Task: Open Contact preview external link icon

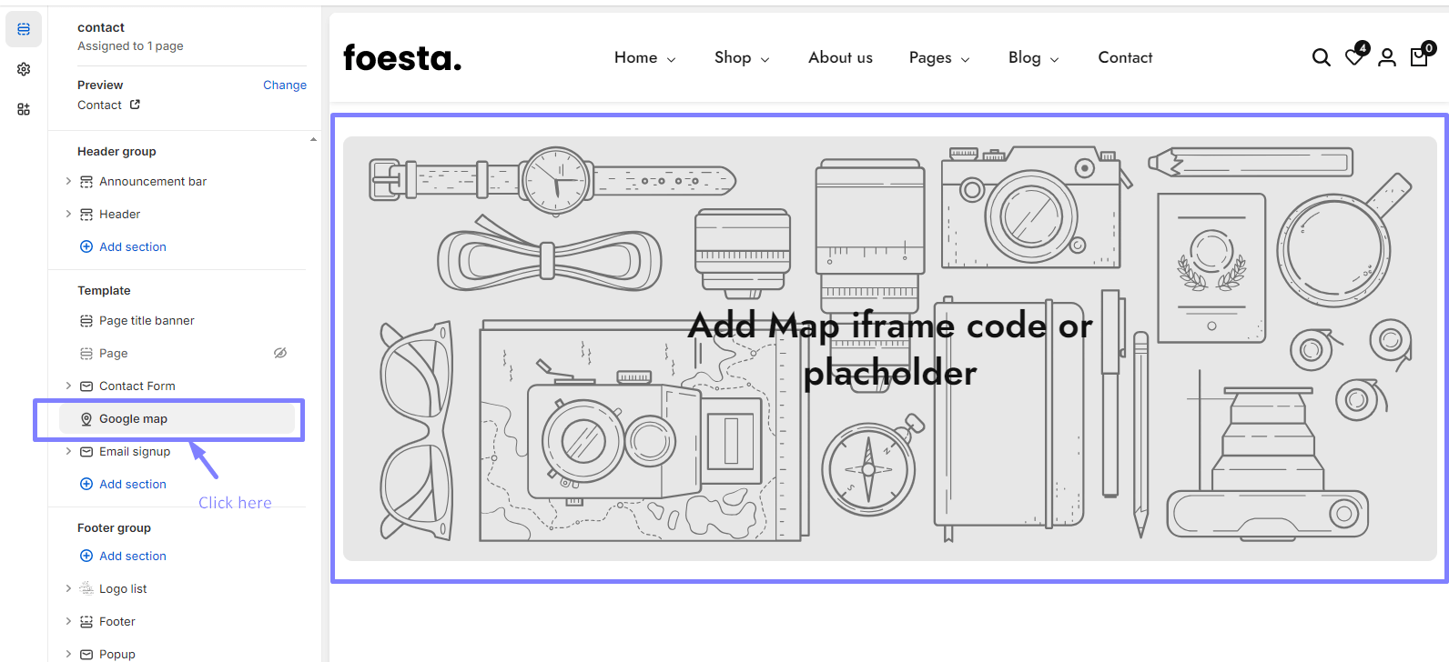Action: coord(135,105)
